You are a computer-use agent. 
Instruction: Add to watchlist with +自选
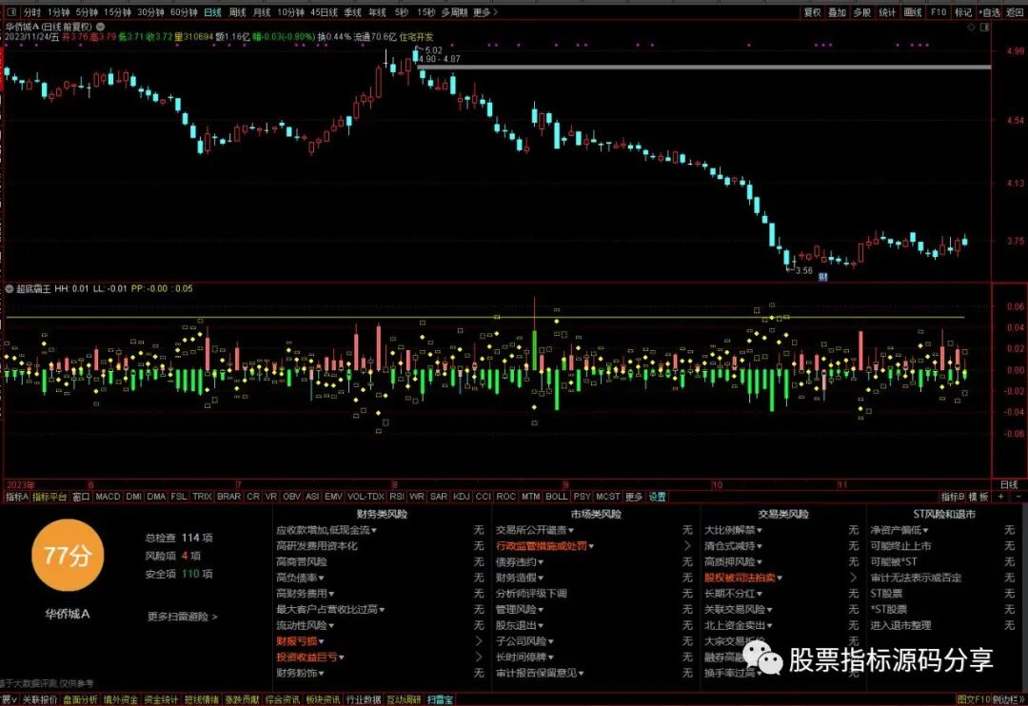989,12
